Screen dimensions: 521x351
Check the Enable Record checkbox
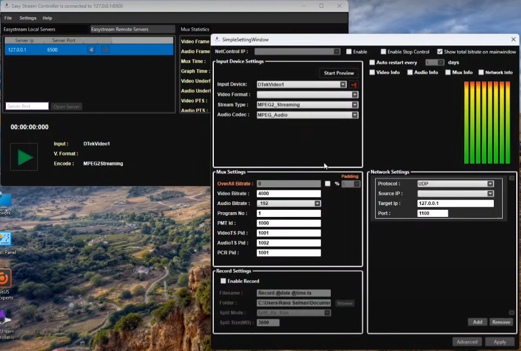pos(223,281)
